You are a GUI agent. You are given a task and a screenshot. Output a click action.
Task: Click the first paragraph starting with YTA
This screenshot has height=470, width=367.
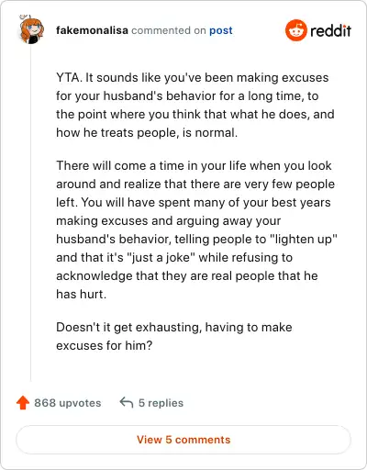tap(195, 105)
